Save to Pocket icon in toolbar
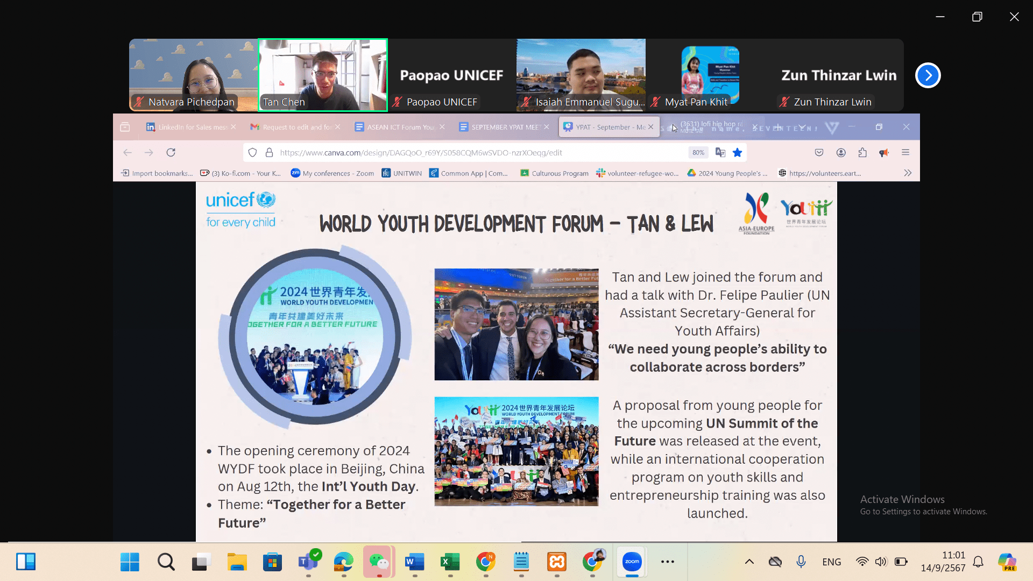The width and height of the screenshot is (1033, 581). point(819,153)
